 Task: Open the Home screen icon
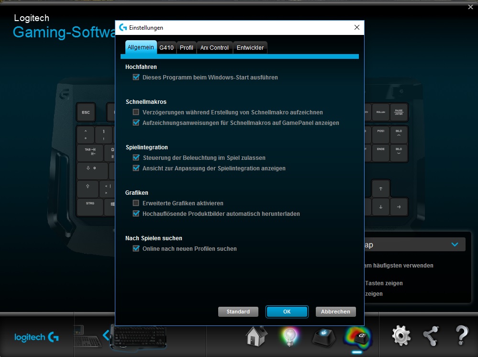[256, 336]
